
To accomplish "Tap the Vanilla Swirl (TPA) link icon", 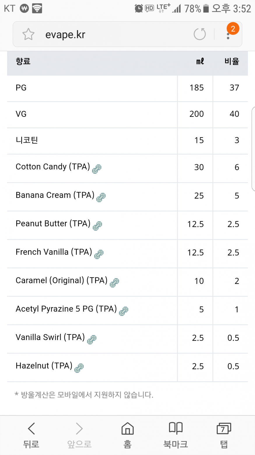I will (x=92, y=339).
